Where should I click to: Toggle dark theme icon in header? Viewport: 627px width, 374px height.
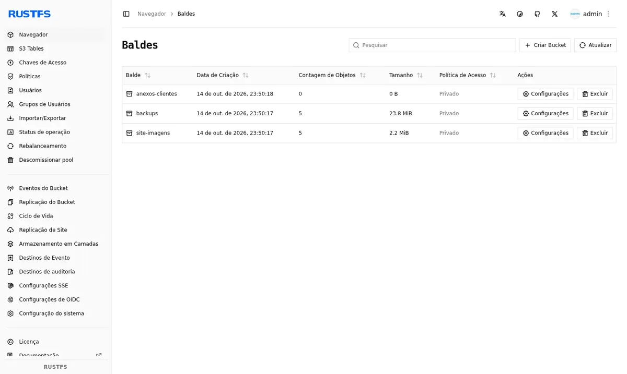pyautogui.click(x=519, y=14)
